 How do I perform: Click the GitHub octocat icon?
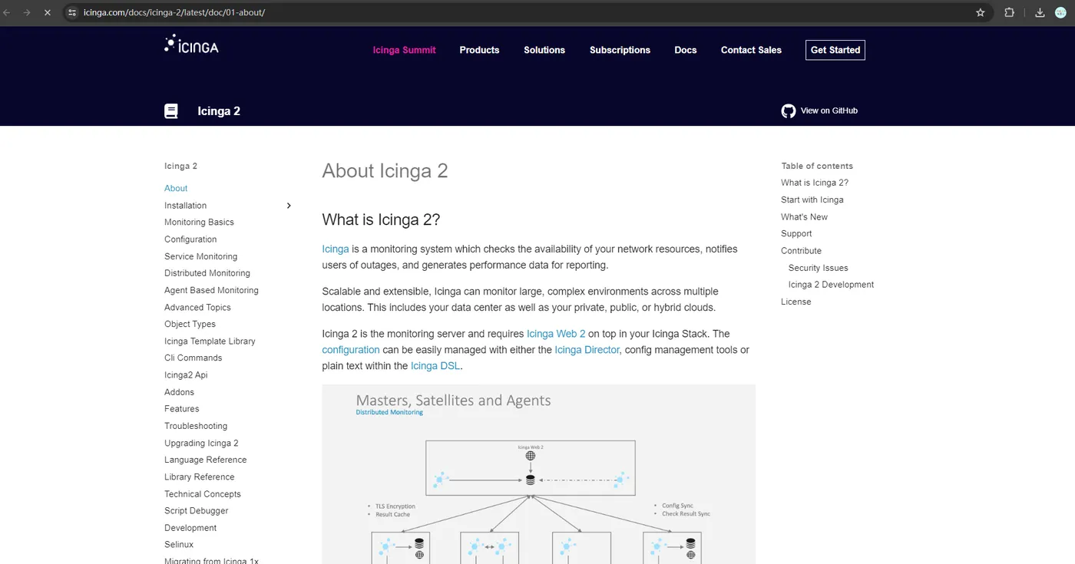point(789,111)
